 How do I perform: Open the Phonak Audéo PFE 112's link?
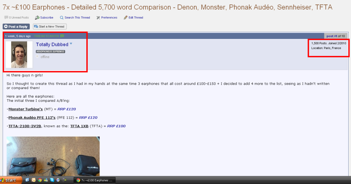click(32, 118)
